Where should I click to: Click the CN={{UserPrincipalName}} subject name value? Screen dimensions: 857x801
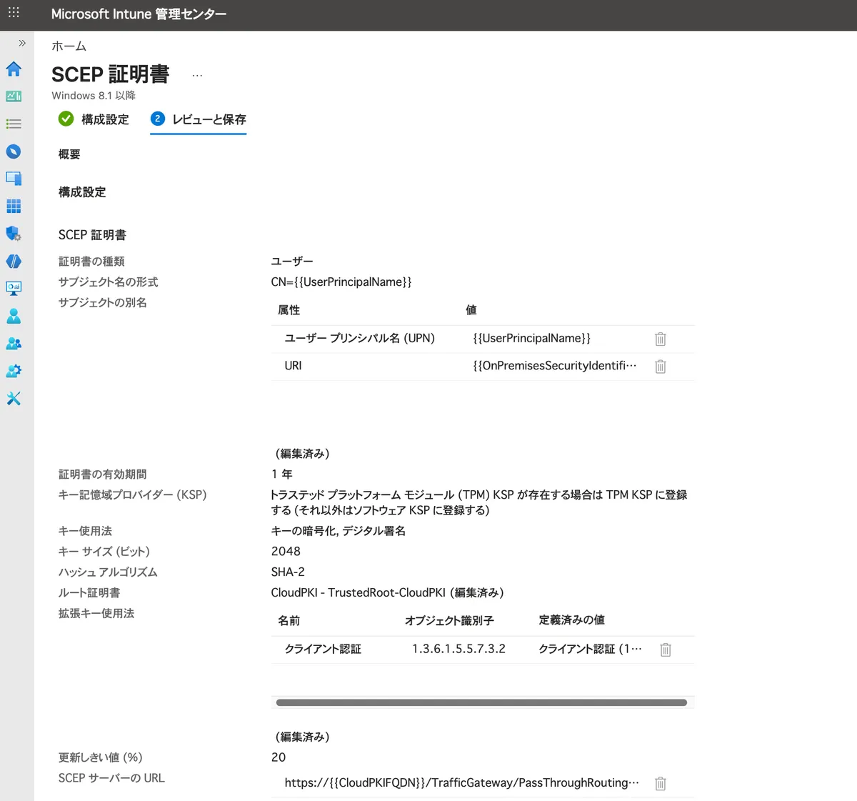(x=341, y=282)
